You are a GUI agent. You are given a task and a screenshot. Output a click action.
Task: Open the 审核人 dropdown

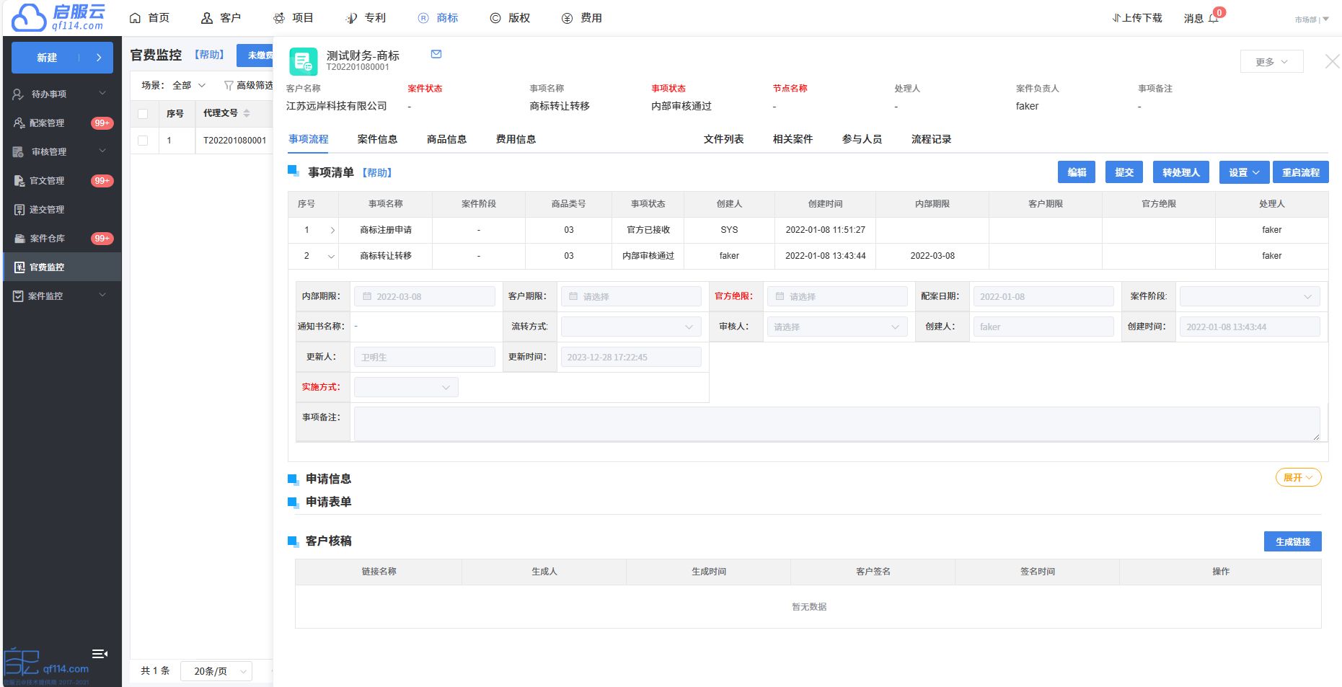coord(837,327)
